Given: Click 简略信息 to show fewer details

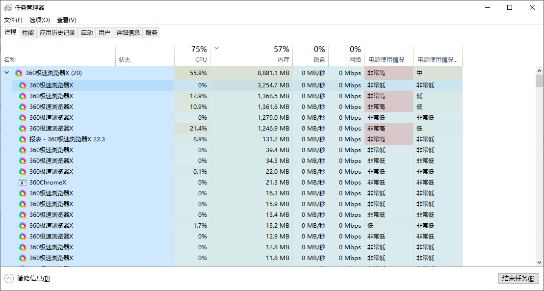Looking at the screenshot, I should pyautogui.click(x=33, y=279).
